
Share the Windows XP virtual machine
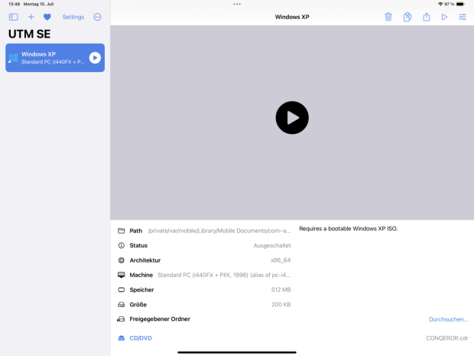pyautogui.click(x=427, y=17)
